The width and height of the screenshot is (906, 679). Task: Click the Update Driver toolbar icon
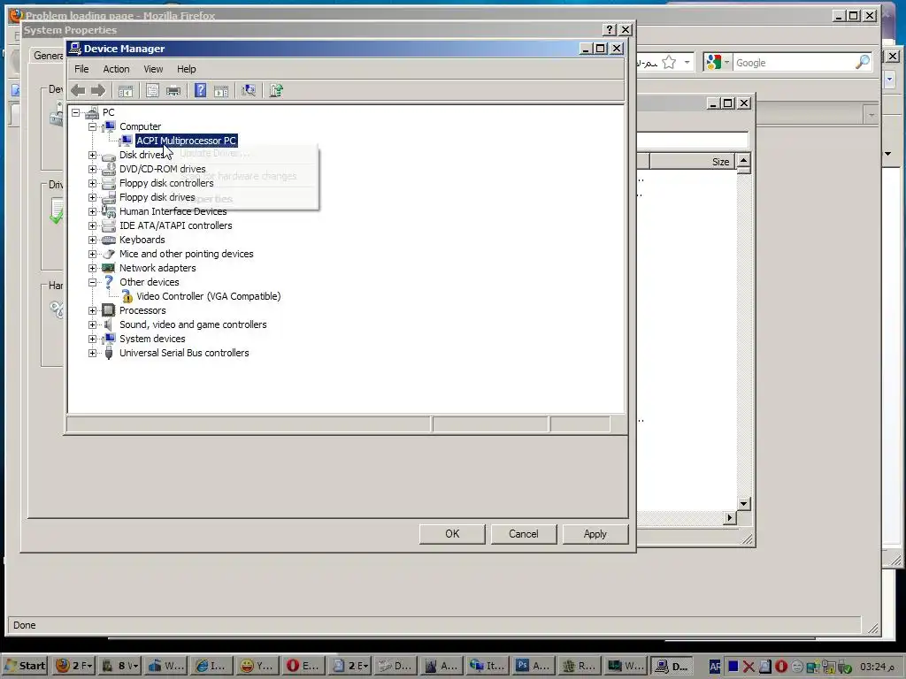pos(276,91)
